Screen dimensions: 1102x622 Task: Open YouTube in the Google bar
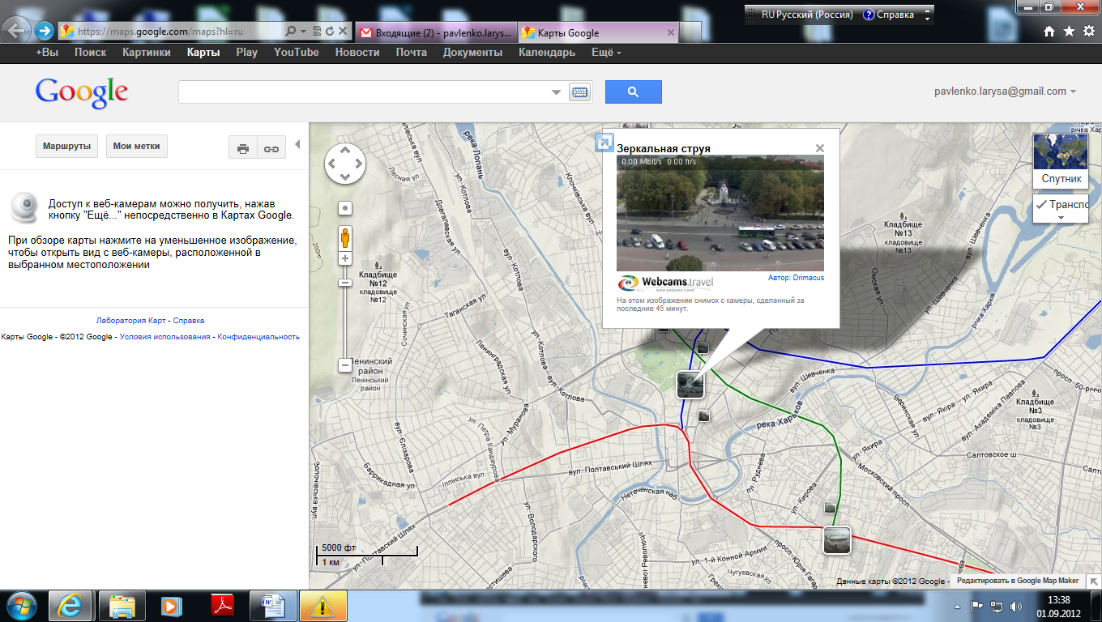point(297,53)
